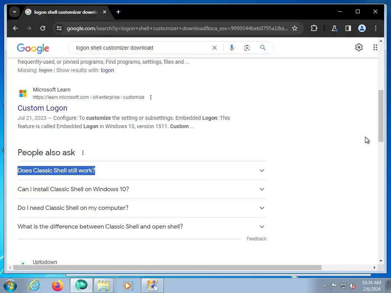Screen dimensions: 391x293
Task: Start voice search with microphone
Action: pyautogui.click(x=232, y=48)
